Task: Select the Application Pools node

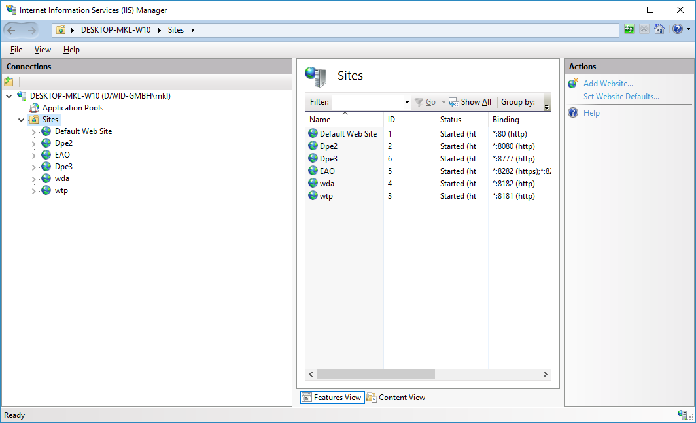Action: (73, 108)
